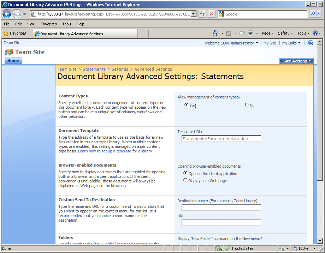The image size is (325, 253).
Task: Select Yes to allow content type management
Action: [187, 105]
